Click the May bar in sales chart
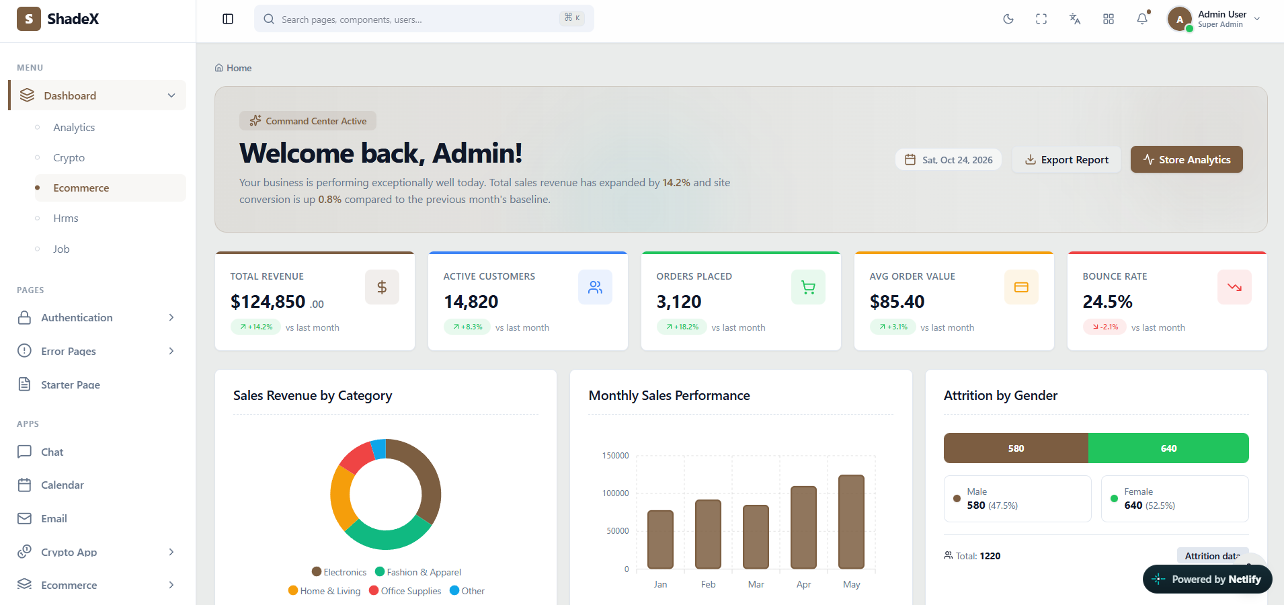The image size is (1284, 605). coord(851,522)
